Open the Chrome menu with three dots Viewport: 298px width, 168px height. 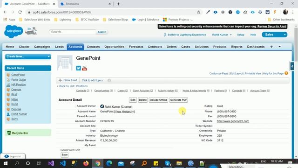pos(293,12)
